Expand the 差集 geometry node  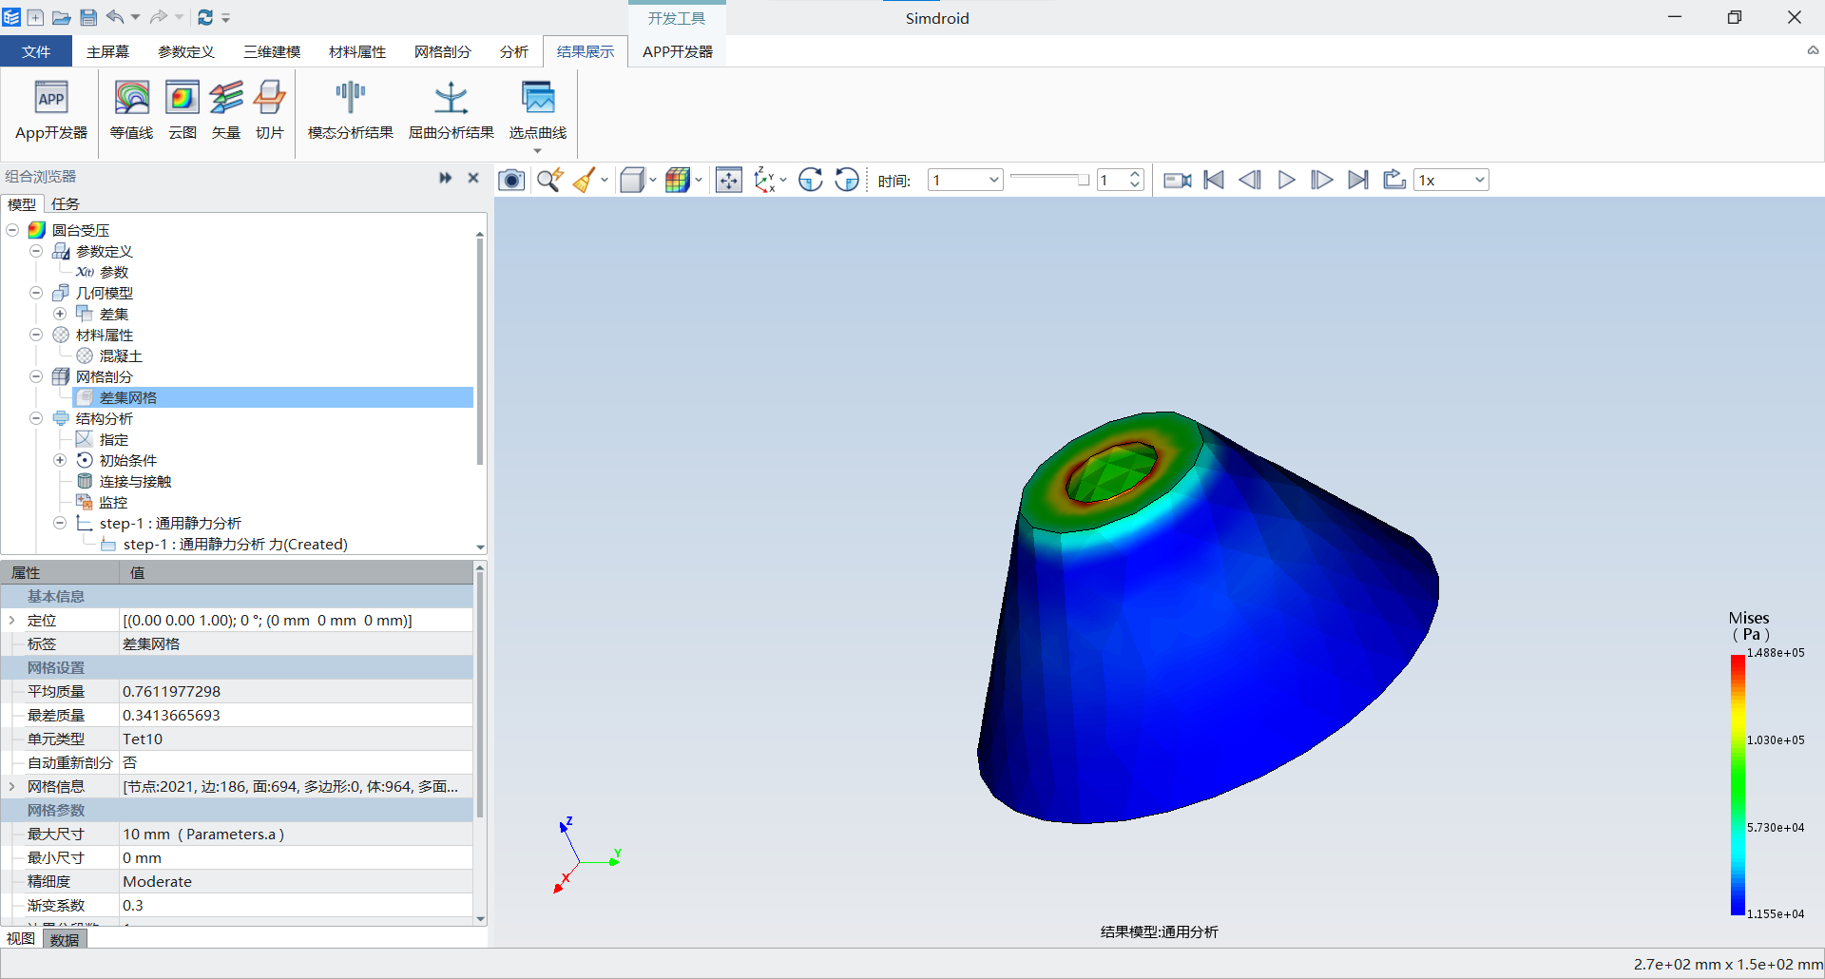coord(60,314)
